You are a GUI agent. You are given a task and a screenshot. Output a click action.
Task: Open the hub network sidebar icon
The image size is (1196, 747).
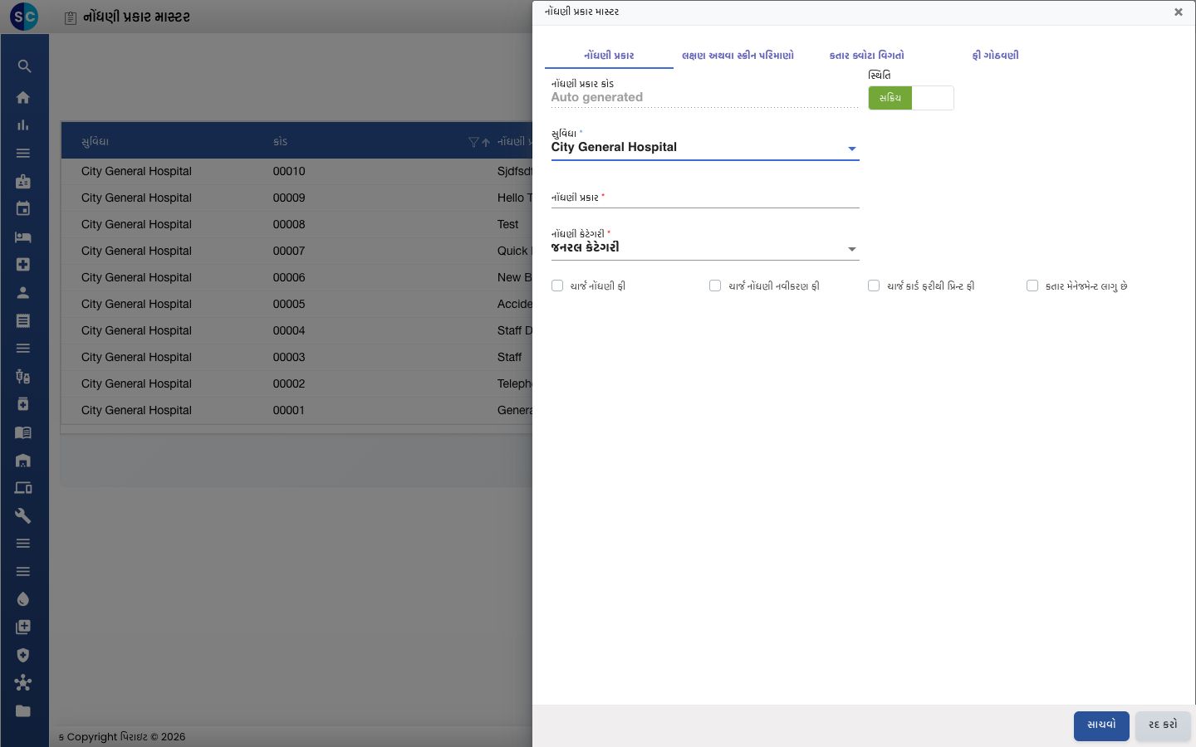23,683
